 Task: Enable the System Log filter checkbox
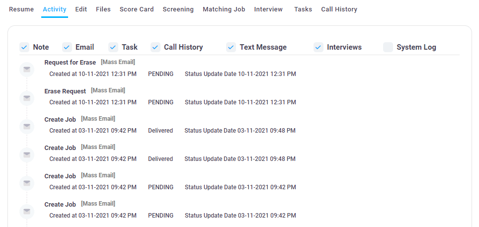point(388,47)
